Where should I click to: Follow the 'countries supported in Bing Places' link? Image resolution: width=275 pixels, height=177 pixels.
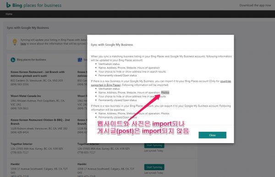(161, 83)
